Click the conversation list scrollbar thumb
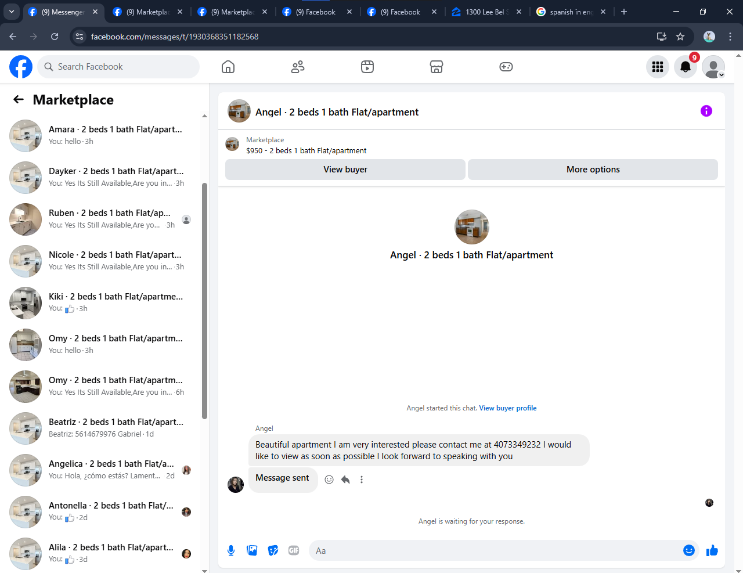The width and height of the screenshot is (743, 573). (204, 301)
